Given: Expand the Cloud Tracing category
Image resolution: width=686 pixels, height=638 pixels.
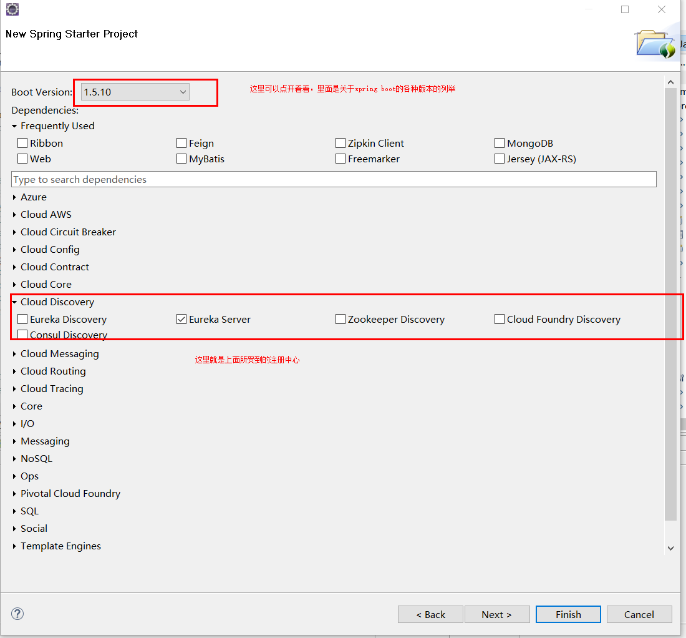Looking at the screenshot, I should point(14,389).
